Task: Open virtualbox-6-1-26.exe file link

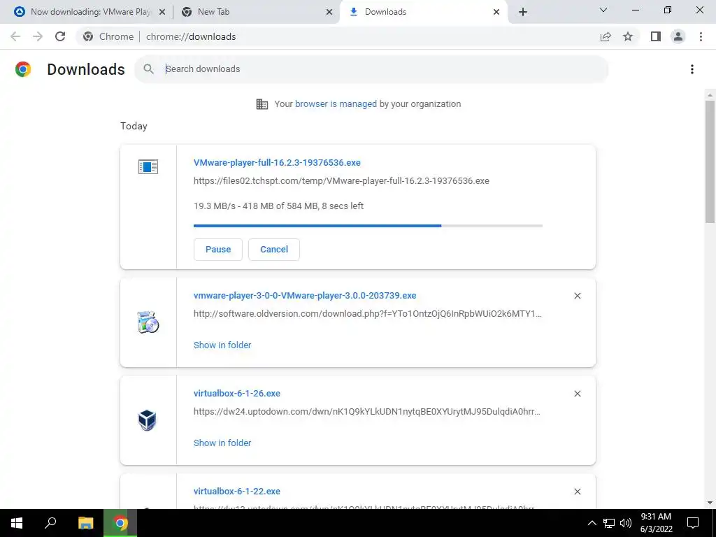Action: pos(237,393)
